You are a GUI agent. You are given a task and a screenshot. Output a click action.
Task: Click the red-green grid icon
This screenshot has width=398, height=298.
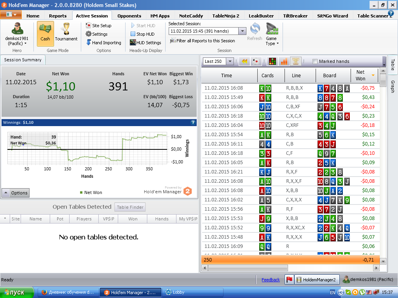(x=272, y=61)
